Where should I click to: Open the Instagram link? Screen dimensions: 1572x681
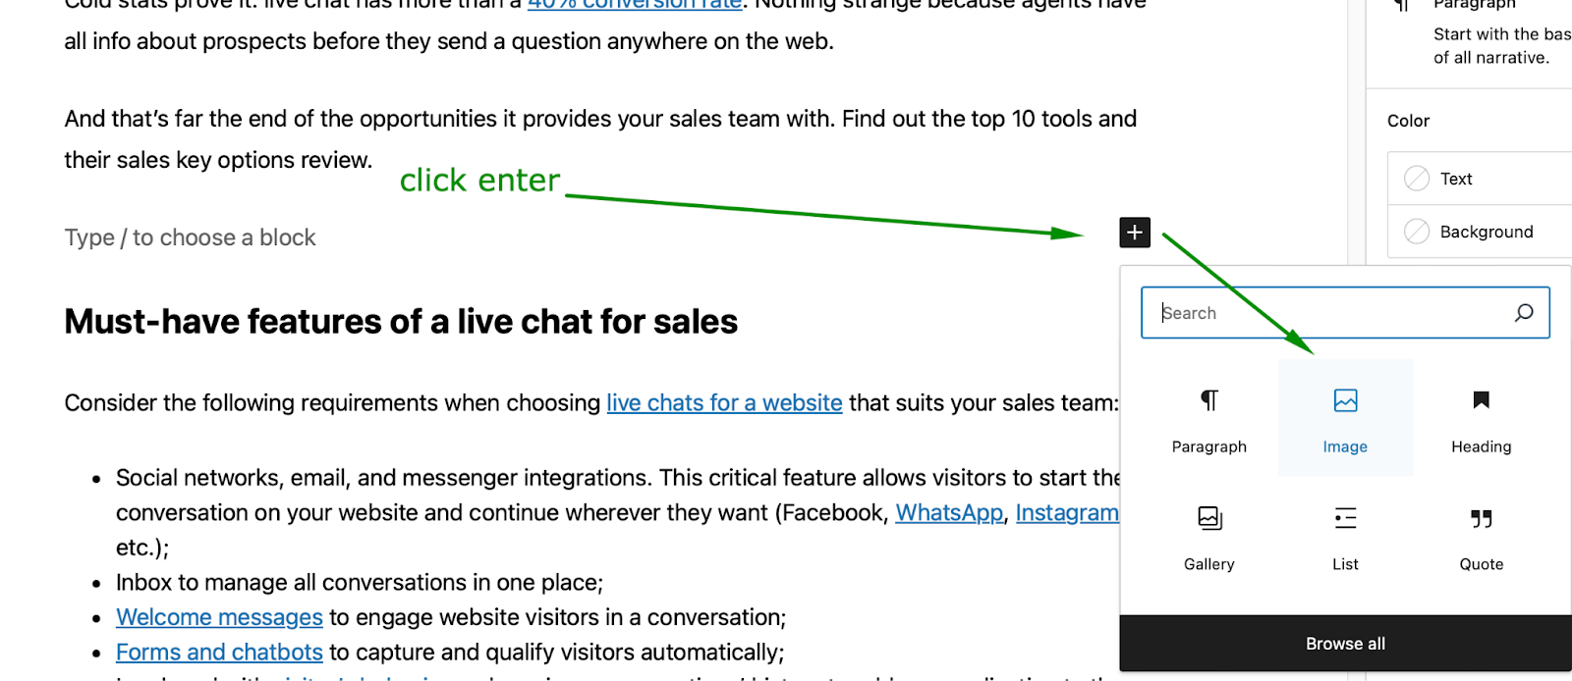tap(1067, 511)
